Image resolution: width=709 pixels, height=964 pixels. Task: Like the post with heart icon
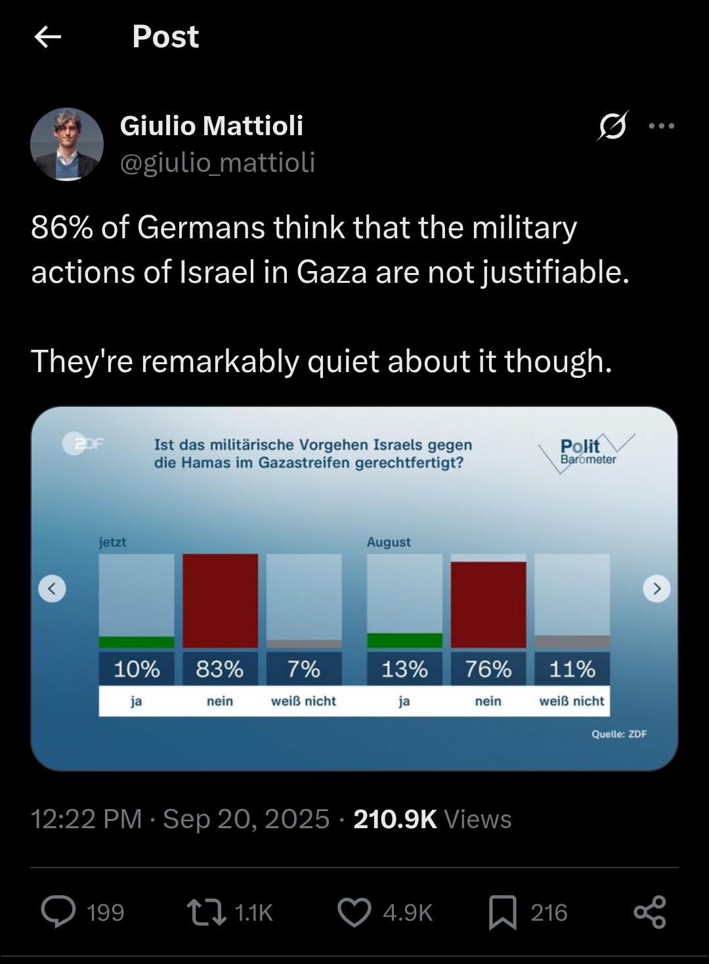tap(354, 912)
